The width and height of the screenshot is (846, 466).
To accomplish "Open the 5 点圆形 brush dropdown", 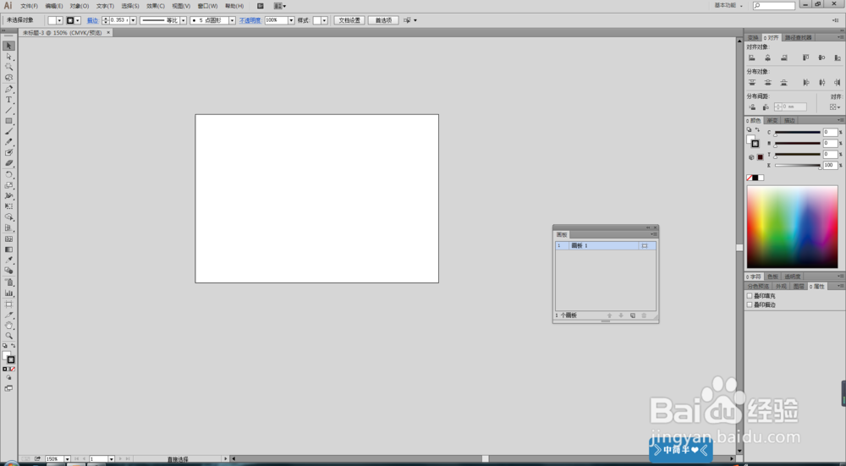I will (x=232, y=20).
